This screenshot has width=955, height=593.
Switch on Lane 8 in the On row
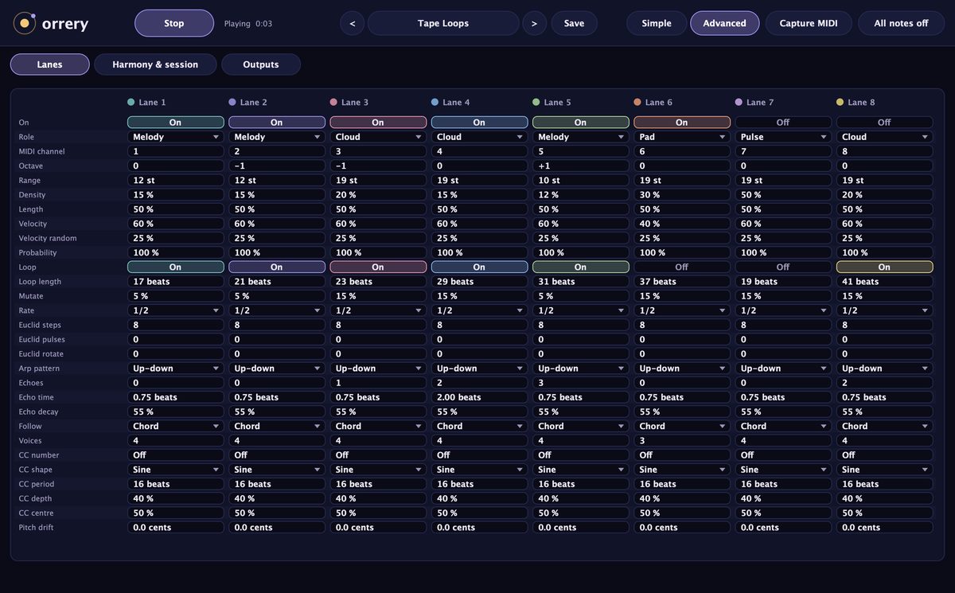(x=884, y=123)
